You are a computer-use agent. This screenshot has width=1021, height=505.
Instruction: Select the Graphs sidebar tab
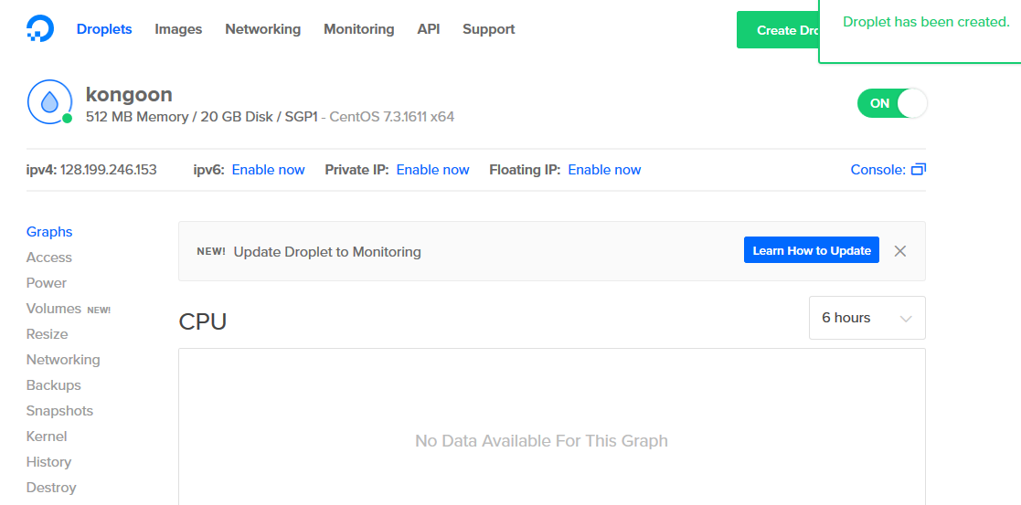[49, 232]
